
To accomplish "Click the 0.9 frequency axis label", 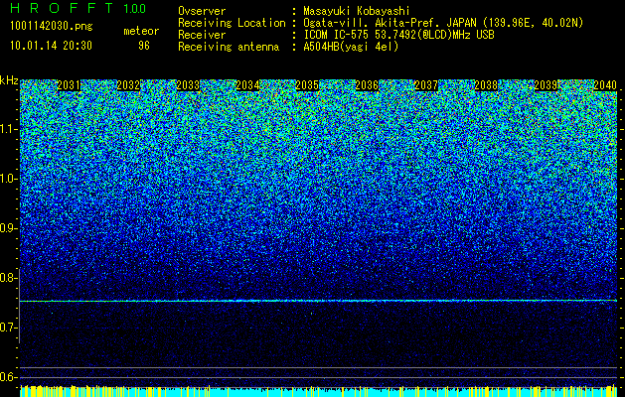I will pos(8,228).
